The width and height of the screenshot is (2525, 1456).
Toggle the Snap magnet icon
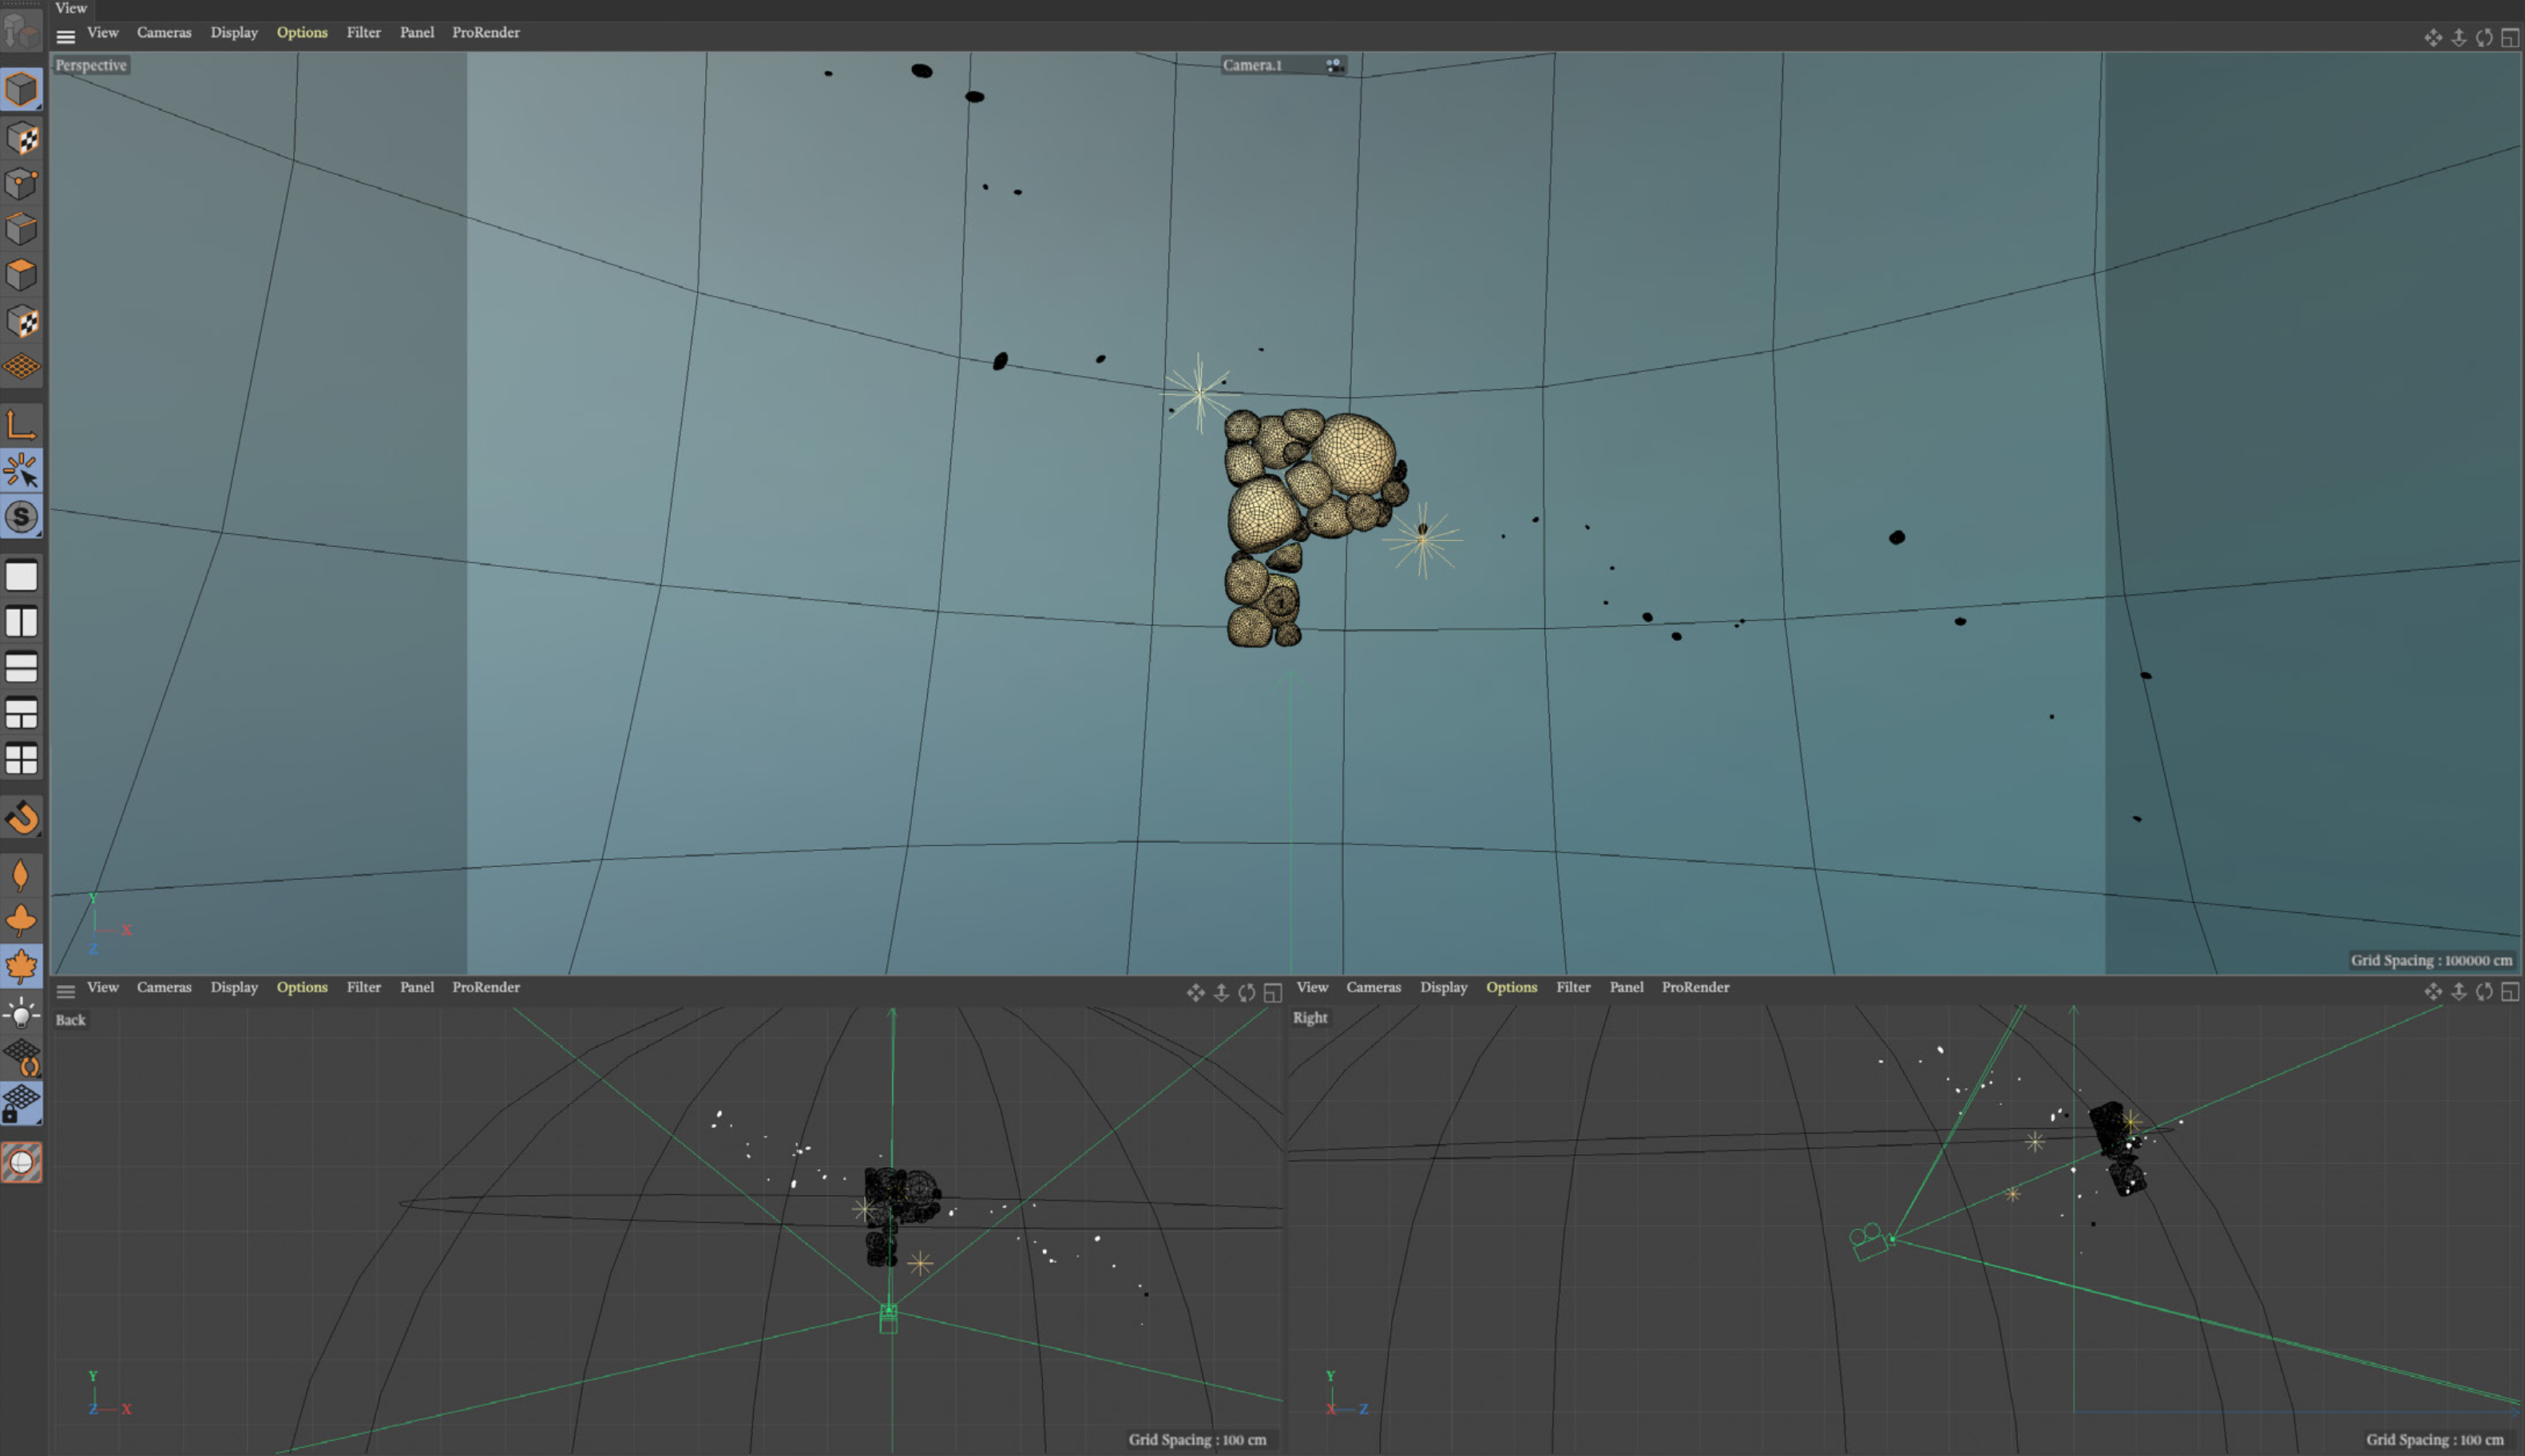click(21, 818)
